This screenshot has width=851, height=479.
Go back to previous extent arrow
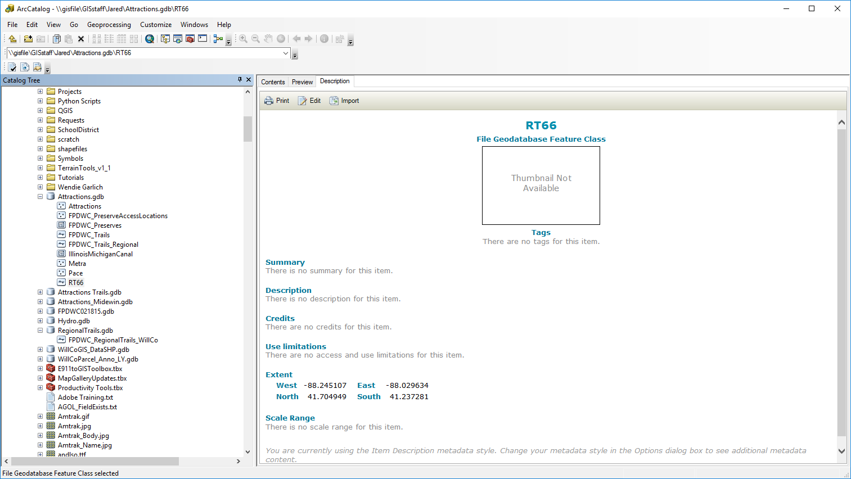tap(296, 39)
